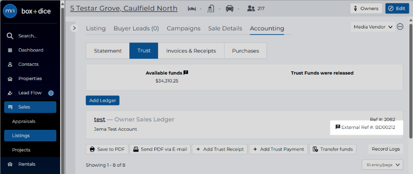Click the Rentals house icon
The image size is (413, 174).
click(x=10, y=164)
